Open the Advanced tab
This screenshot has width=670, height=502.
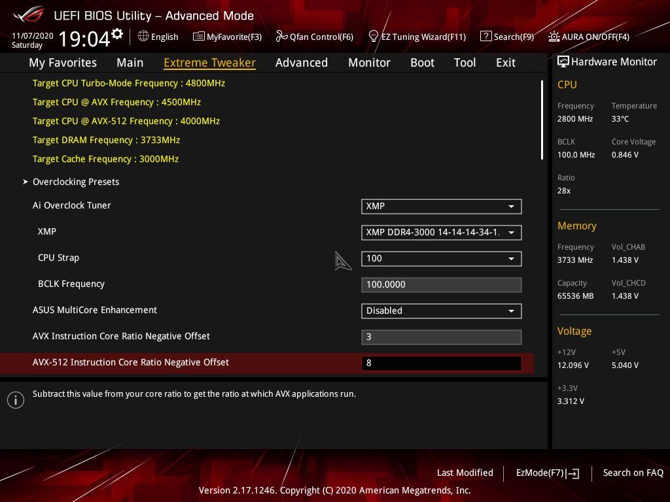click(x=301, y=63)
